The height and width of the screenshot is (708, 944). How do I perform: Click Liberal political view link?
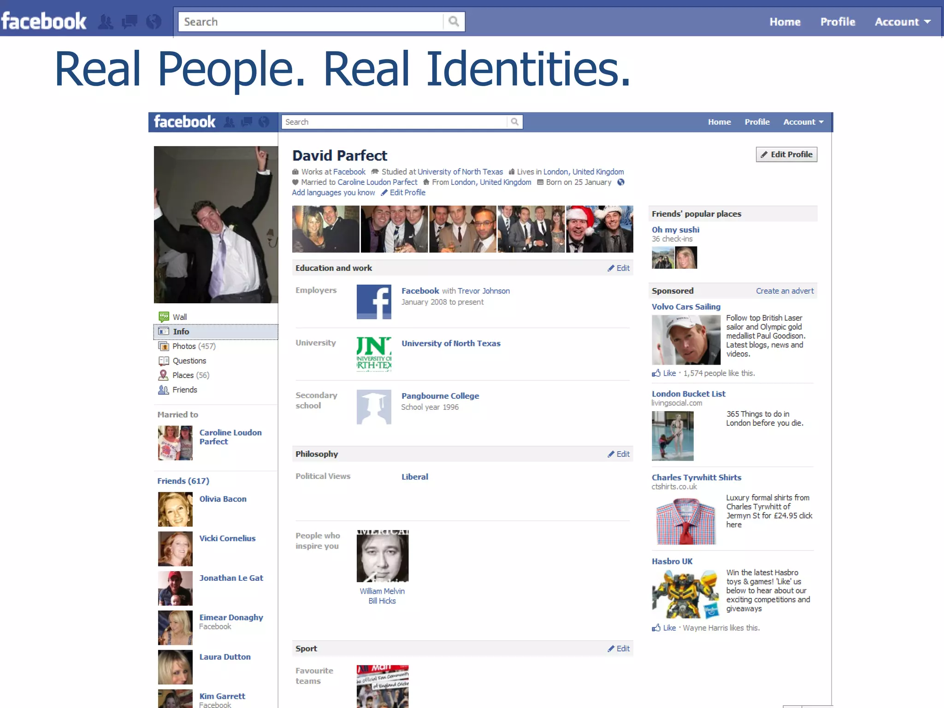[x=415, y=477]
